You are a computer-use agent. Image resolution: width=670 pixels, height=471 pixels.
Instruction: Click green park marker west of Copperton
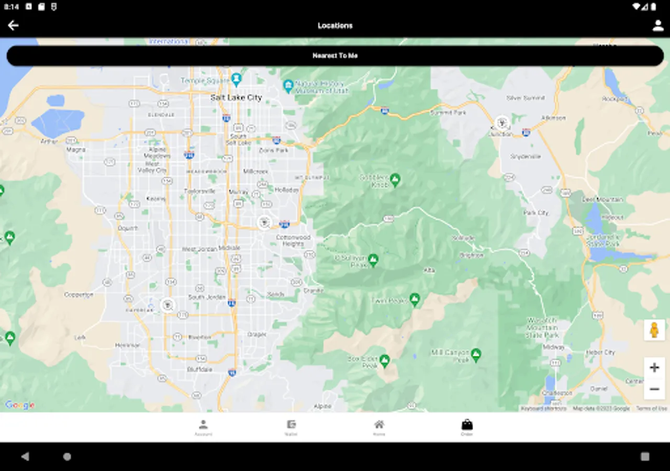click(x=9, y=238)
